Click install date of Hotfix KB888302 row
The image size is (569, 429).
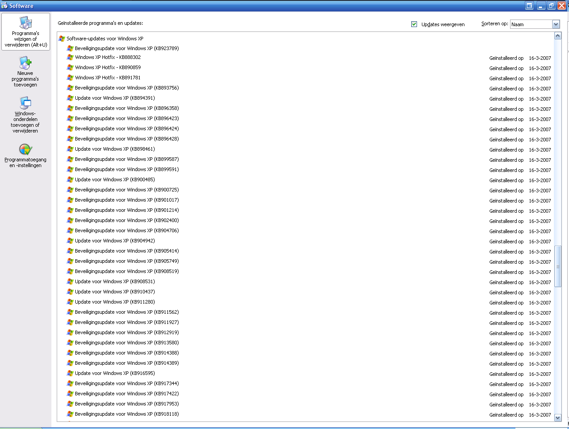(540, 58)
